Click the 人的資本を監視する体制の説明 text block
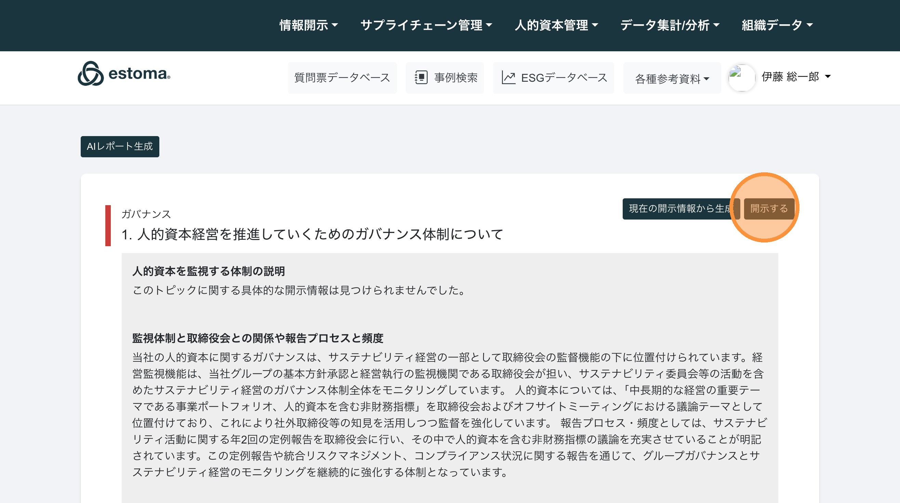The image size is (900, 503). [x=209, y=271]
